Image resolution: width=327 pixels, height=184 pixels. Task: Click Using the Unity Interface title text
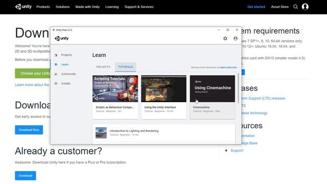click(x=160, y=107)
